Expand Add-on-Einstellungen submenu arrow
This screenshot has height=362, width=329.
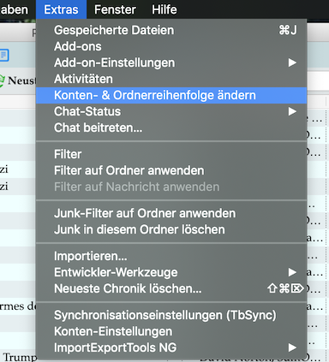[292, 62]
